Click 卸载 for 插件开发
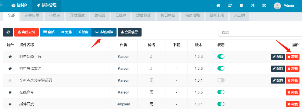This screenshot has height=109, width=302. [293, 104]
